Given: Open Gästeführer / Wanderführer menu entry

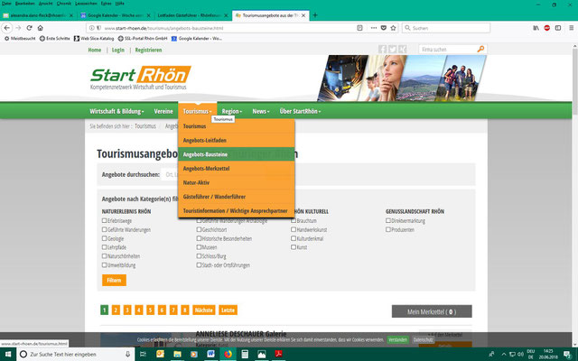Looking at the screenshot, I should tap(237, 197).
